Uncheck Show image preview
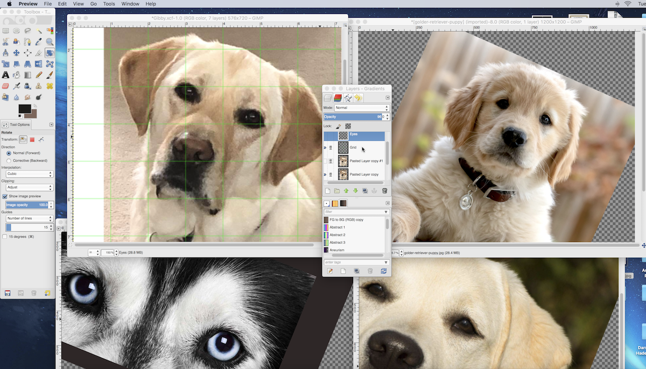This screenshot has width=646, height=369. pyautogui.click(x=5, y=196)
